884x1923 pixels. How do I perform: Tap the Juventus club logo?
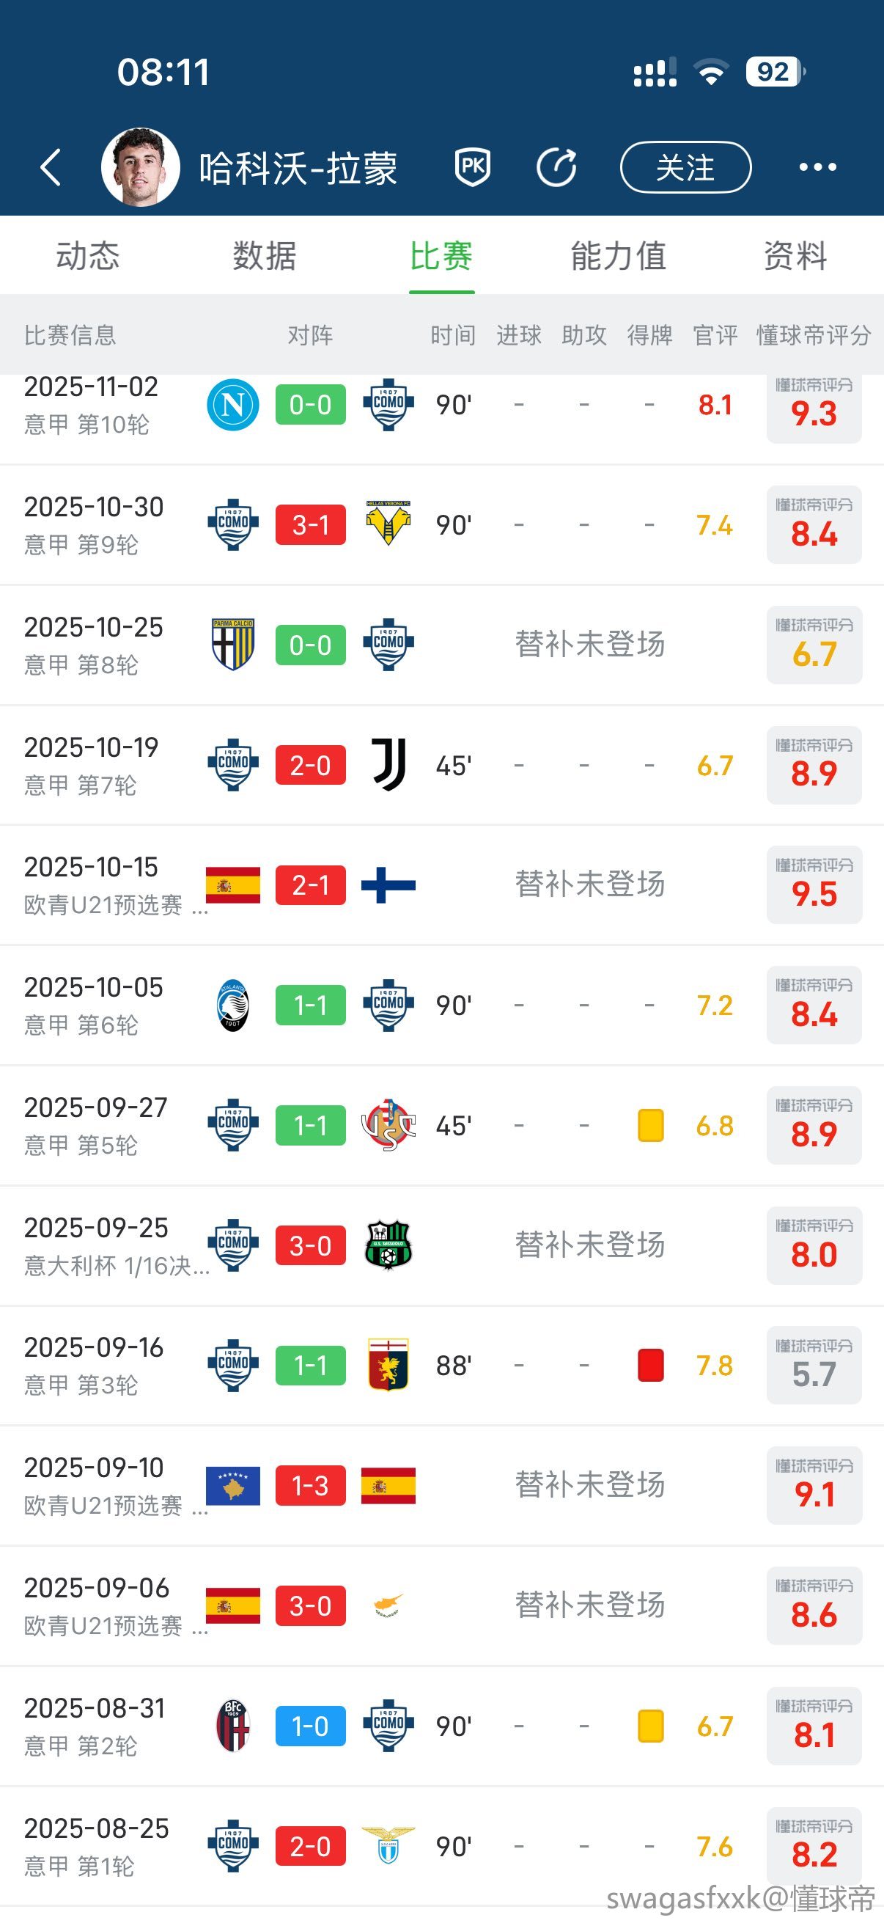(388, 765)
